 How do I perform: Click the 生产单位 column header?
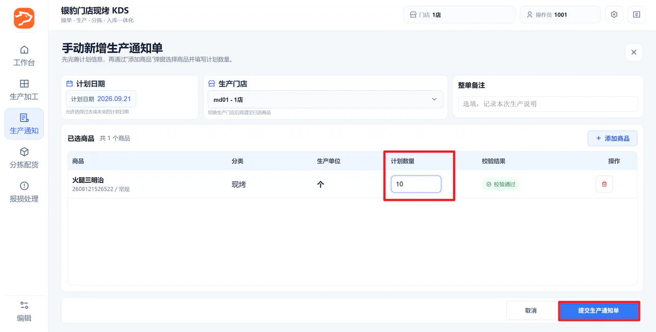(329, 161)
